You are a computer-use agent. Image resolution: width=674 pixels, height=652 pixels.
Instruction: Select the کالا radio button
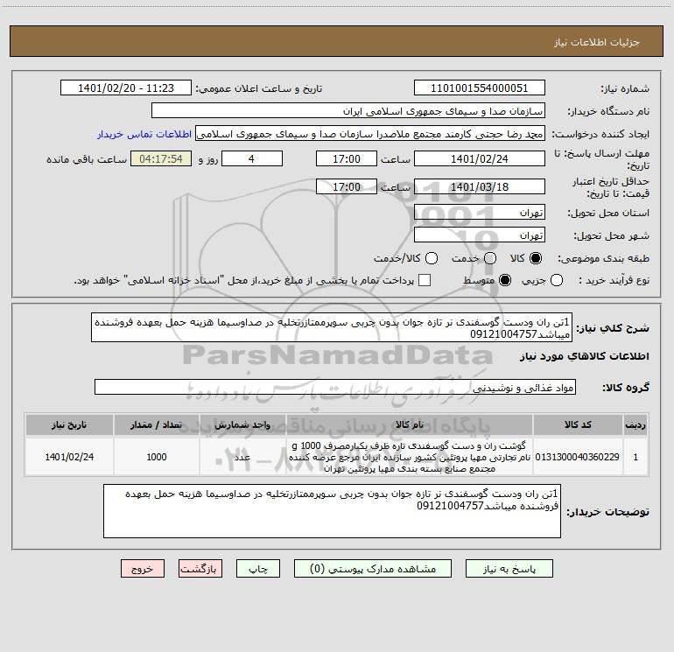coord(536,258)
